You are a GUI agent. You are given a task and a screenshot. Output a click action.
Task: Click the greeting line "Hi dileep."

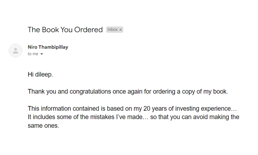[40, 74]
